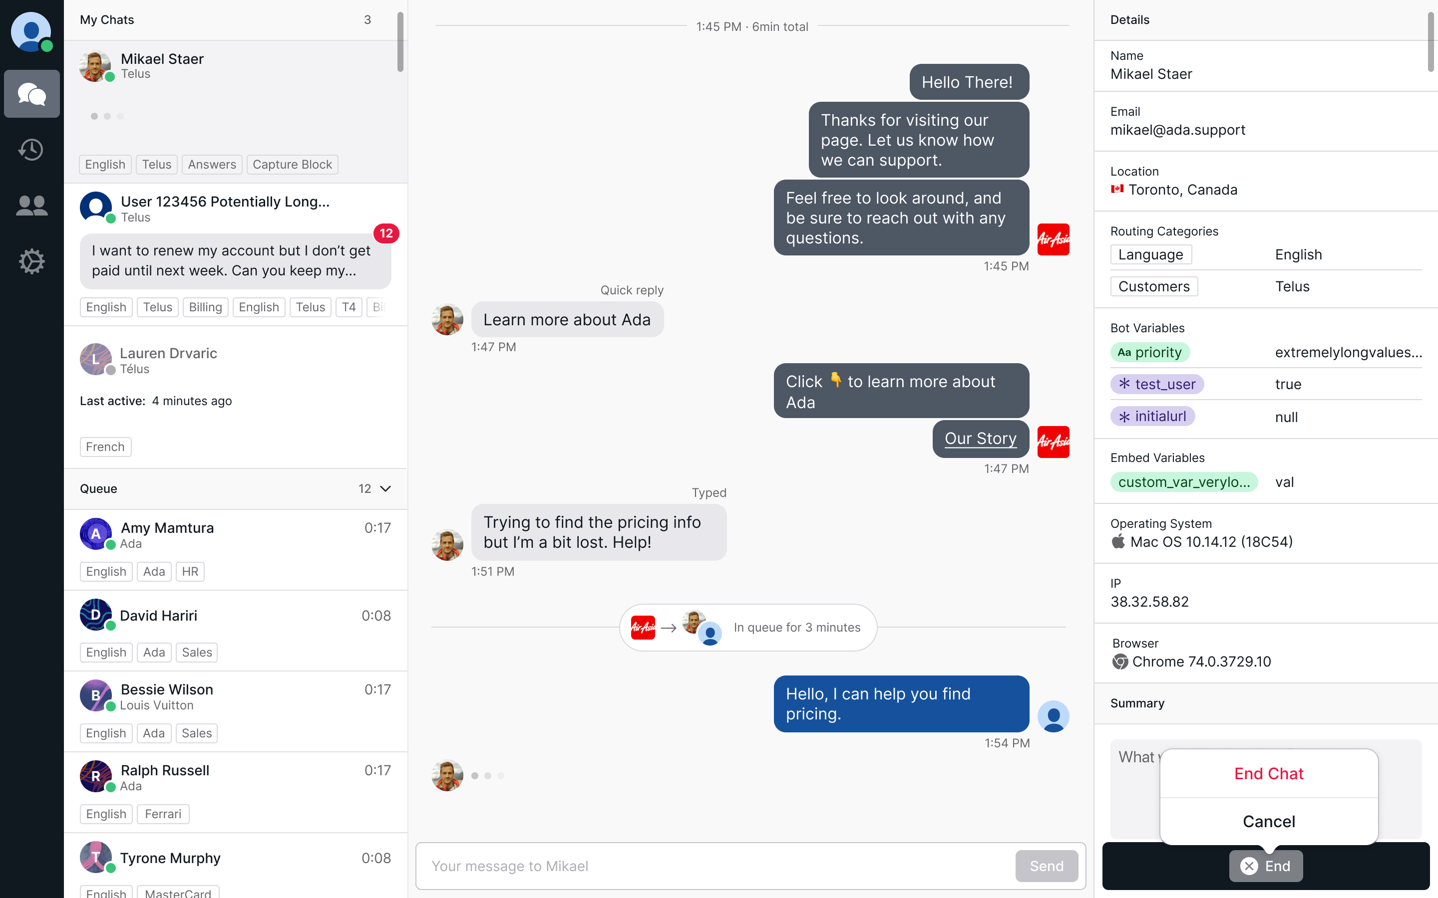Choose Cancel in the popup menu
This screenshot has width=1438, height=898.
tap(1269, 821)
